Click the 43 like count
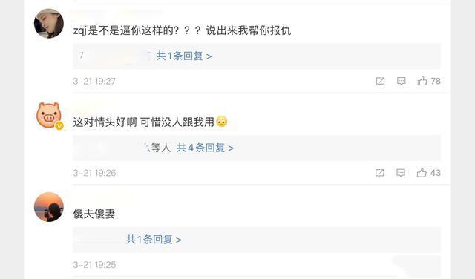The height and width of the screenshot is (279, 475). [x=436, y=173]
